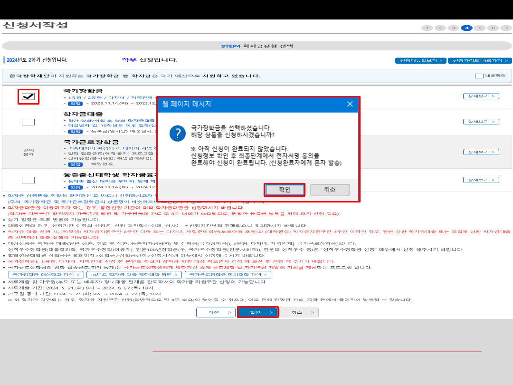Click 국가근로장학금 참여대학 검색 button
Viewport: 513px width, 385px height.
click(x=228, y=275)
